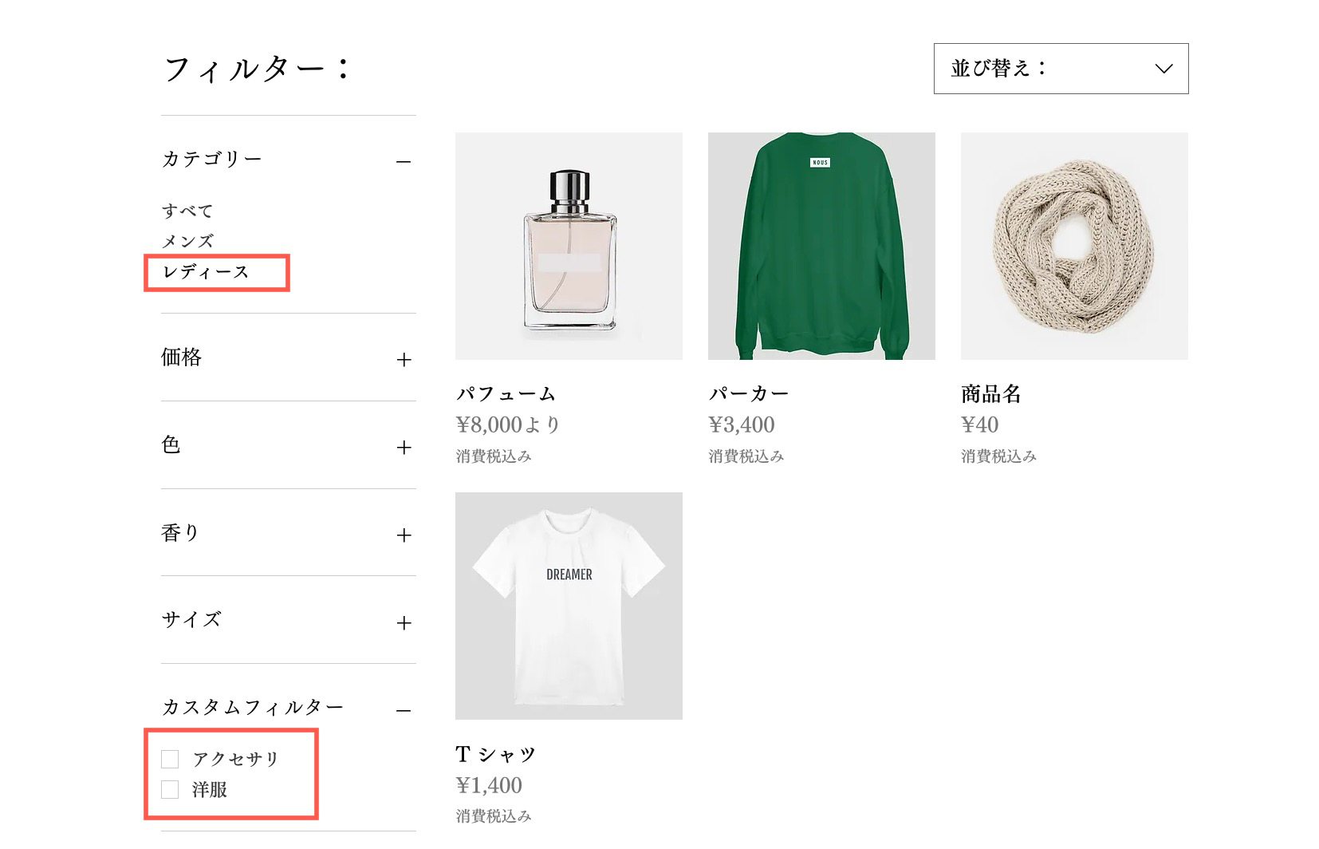The image size is (1319, 849).
Task: Open the green sweatshirt product image
Action: [x=821, y=246]
